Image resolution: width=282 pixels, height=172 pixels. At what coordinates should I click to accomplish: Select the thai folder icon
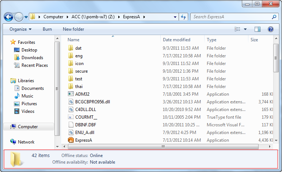point(70,87)
